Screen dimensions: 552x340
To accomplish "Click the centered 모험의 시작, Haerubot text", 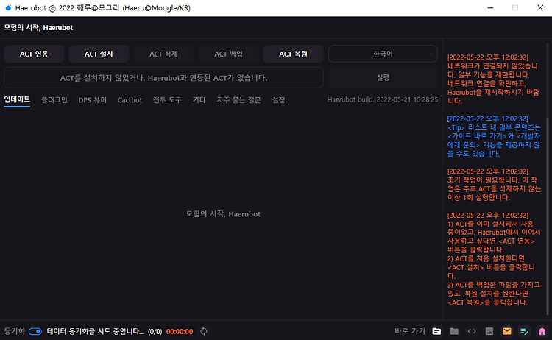I will [223, 214].
